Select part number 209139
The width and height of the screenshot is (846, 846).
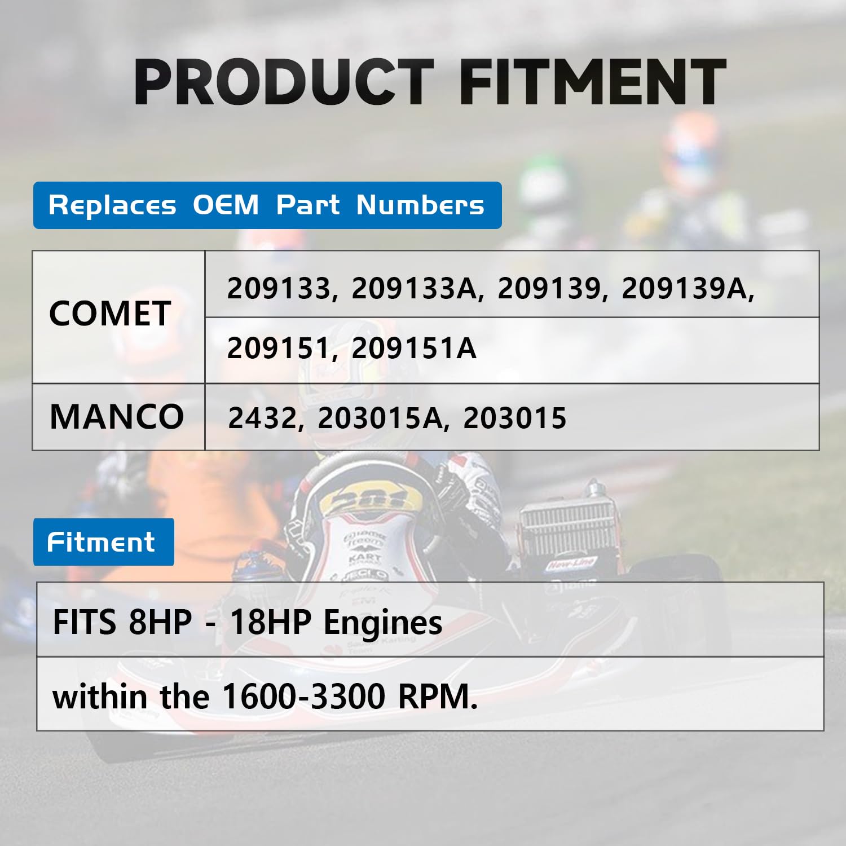[549, 289]
